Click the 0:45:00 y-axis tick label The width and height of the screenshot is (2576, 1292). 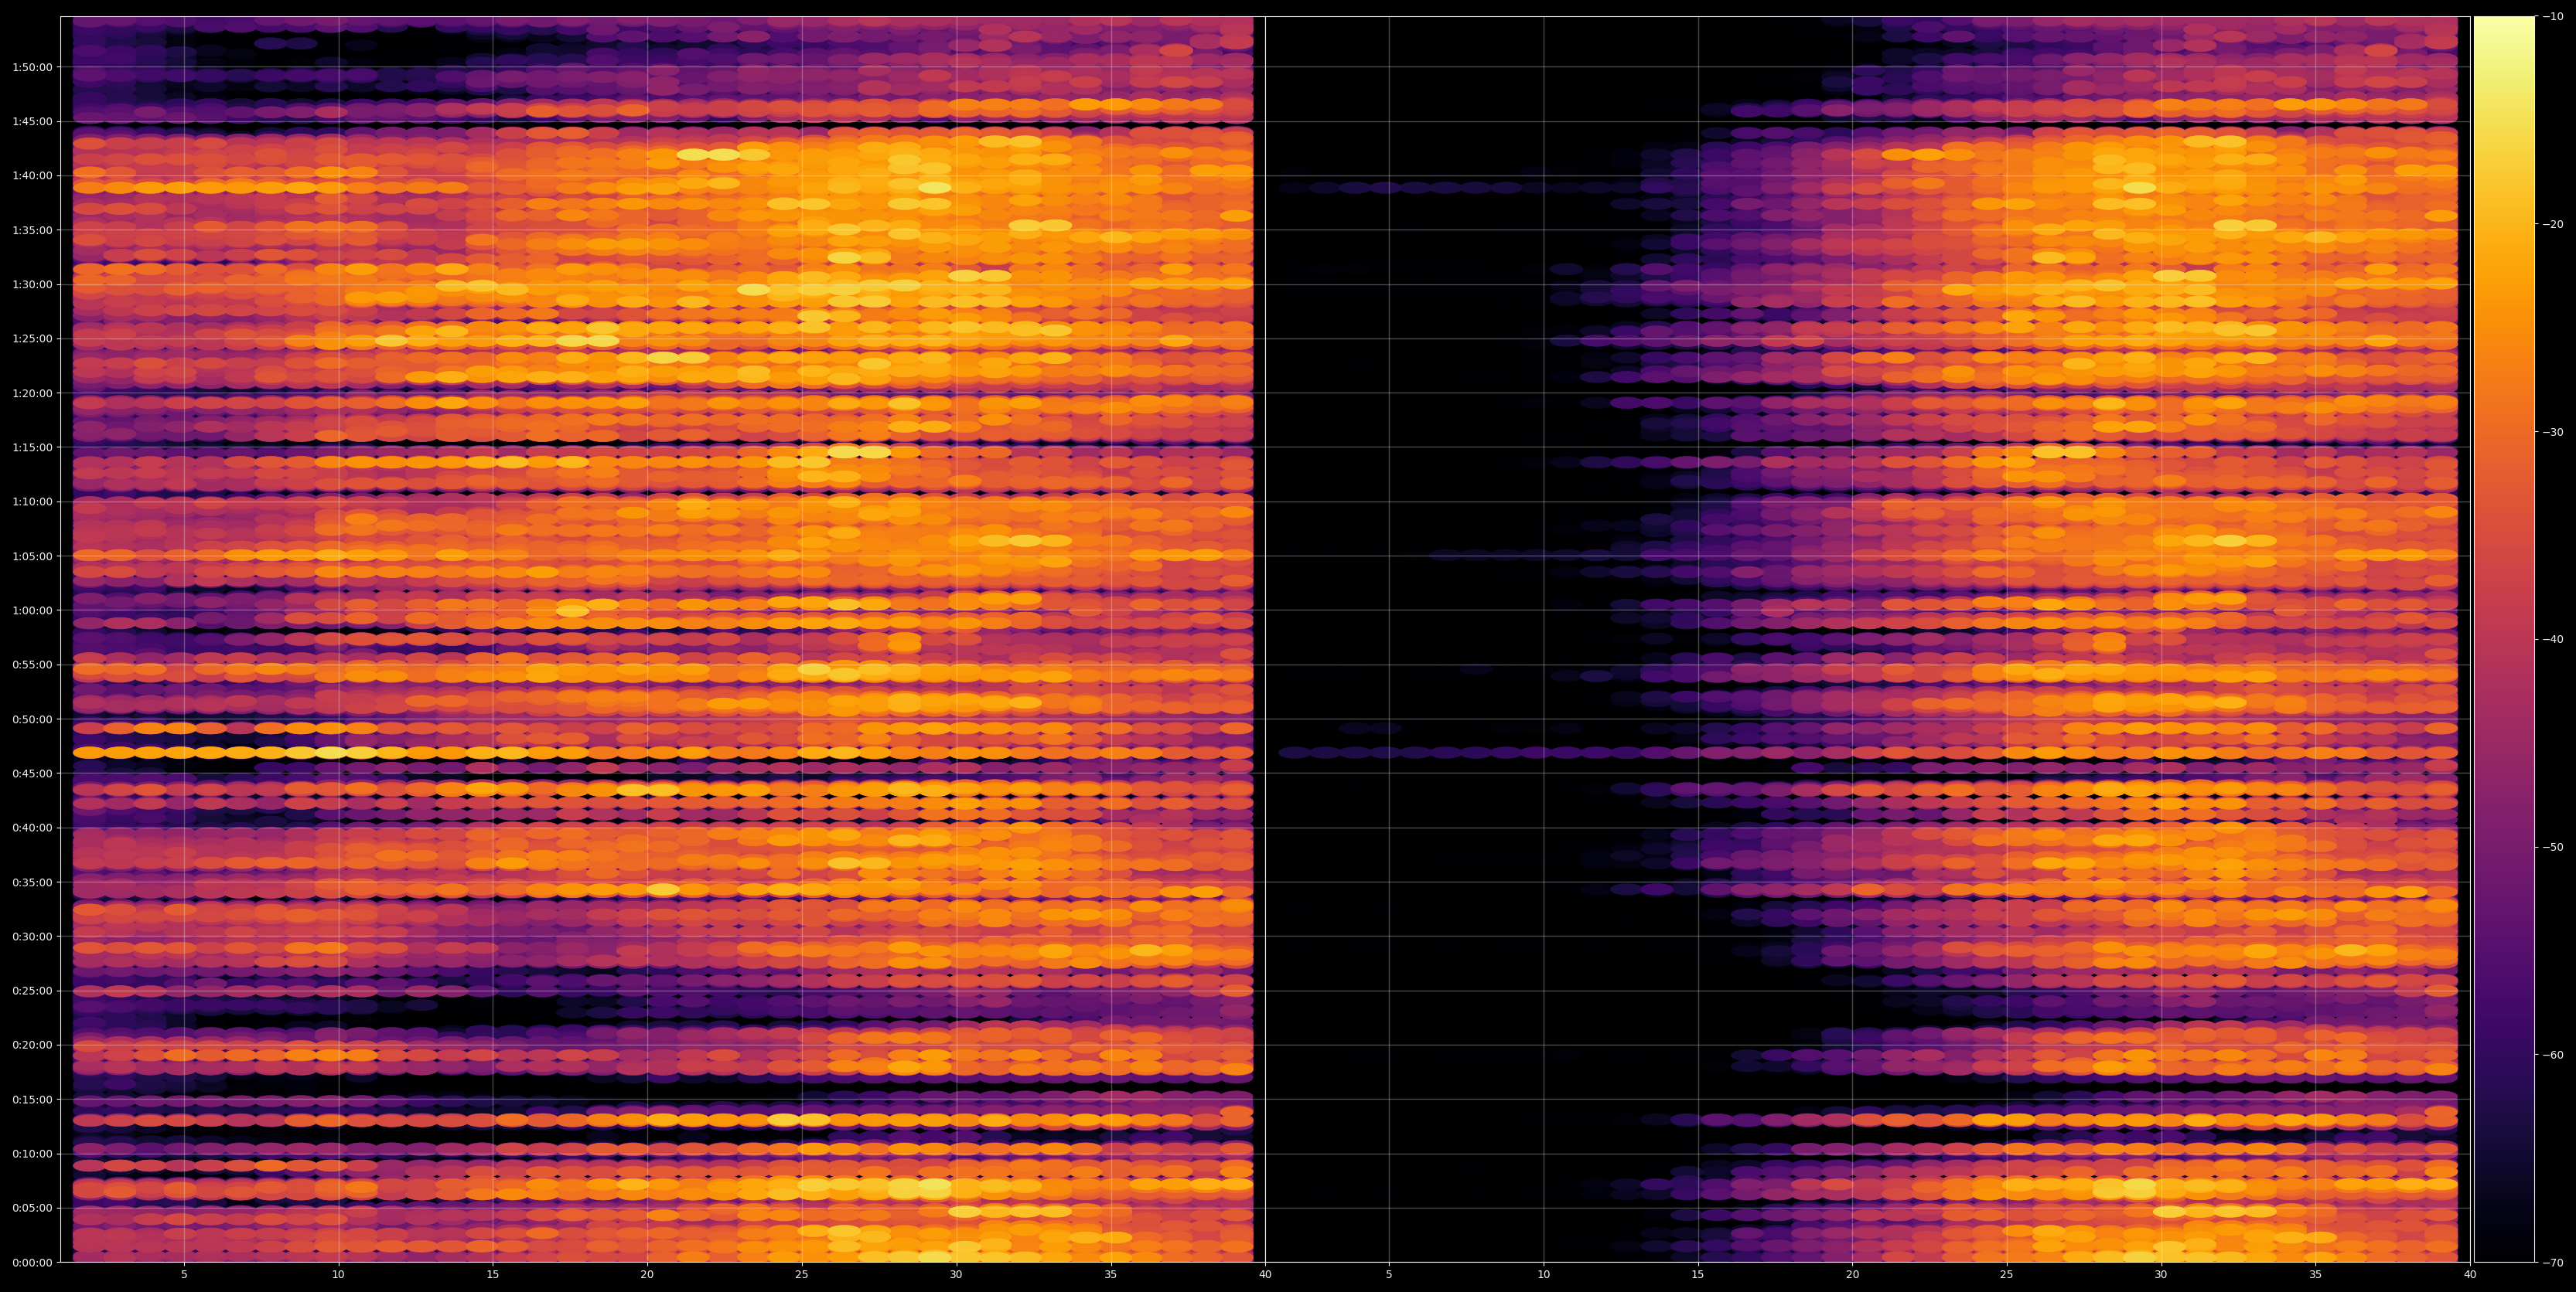[32, 773]
